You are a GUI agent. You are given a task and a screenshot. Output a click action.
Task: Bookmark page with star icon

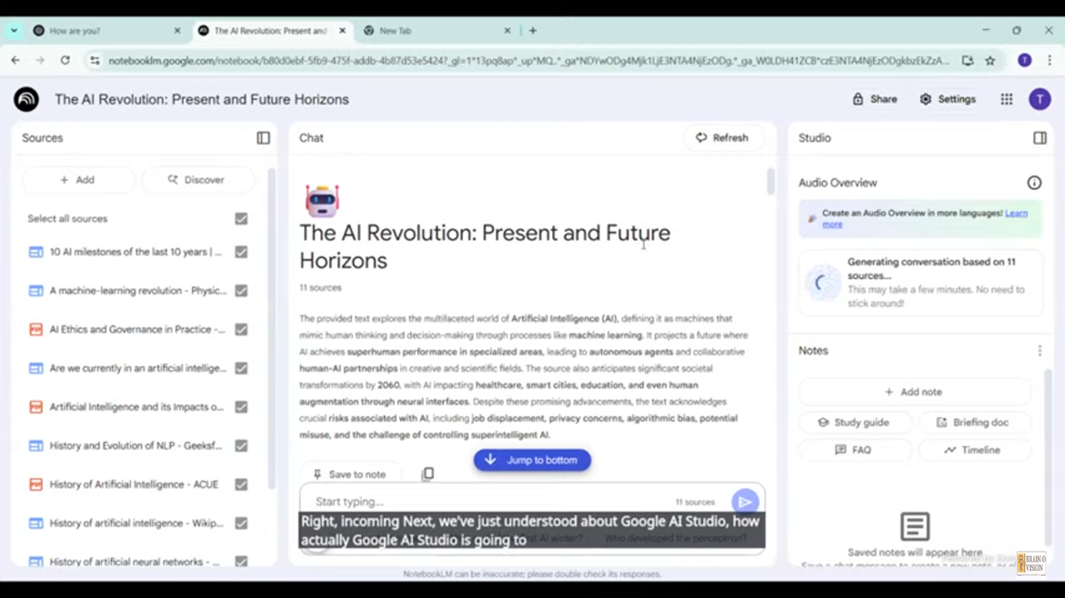990,60
